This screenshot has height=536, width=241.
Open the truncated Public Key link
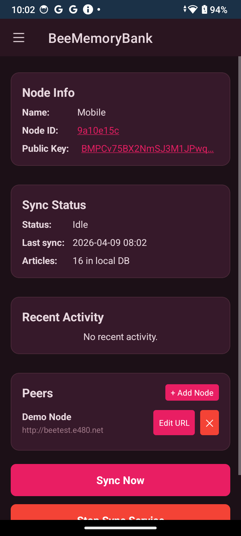pyautogui.click(x=148, y=148)
